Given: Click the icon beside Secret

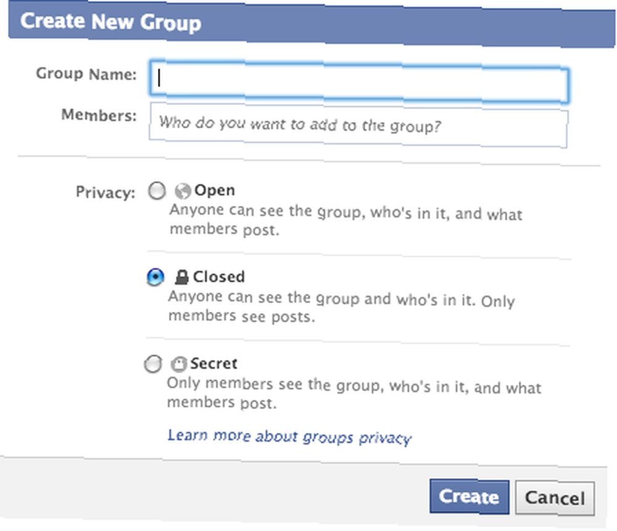Looking at the screenshot, I should [x=178, y=364].
